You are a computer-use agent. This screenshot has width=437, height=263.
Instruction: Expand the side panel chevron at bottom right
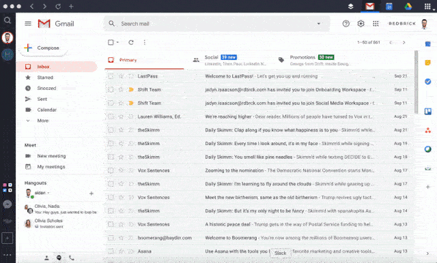pos(428,253)
